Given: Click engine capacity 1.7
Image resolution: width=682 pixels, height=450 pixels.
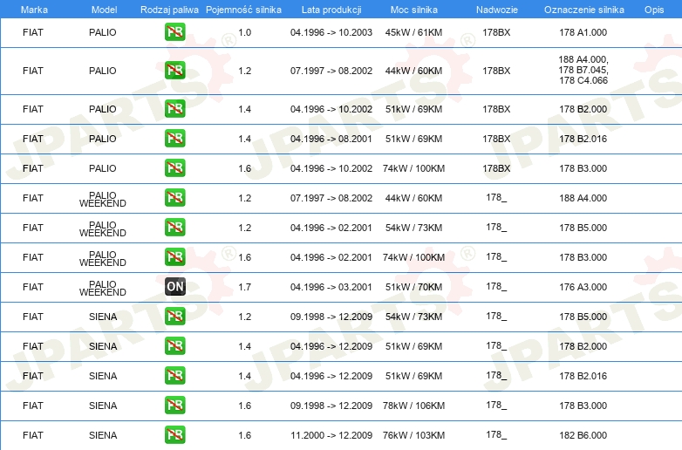Looking at the screenshot, I should tap(244, 287).
